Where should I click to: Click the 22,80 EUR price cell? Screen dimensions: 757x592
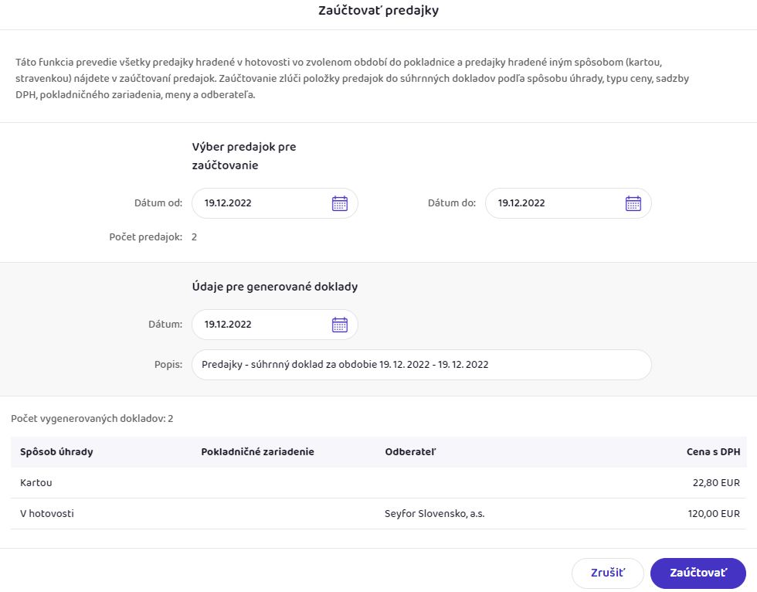[716, 483]
